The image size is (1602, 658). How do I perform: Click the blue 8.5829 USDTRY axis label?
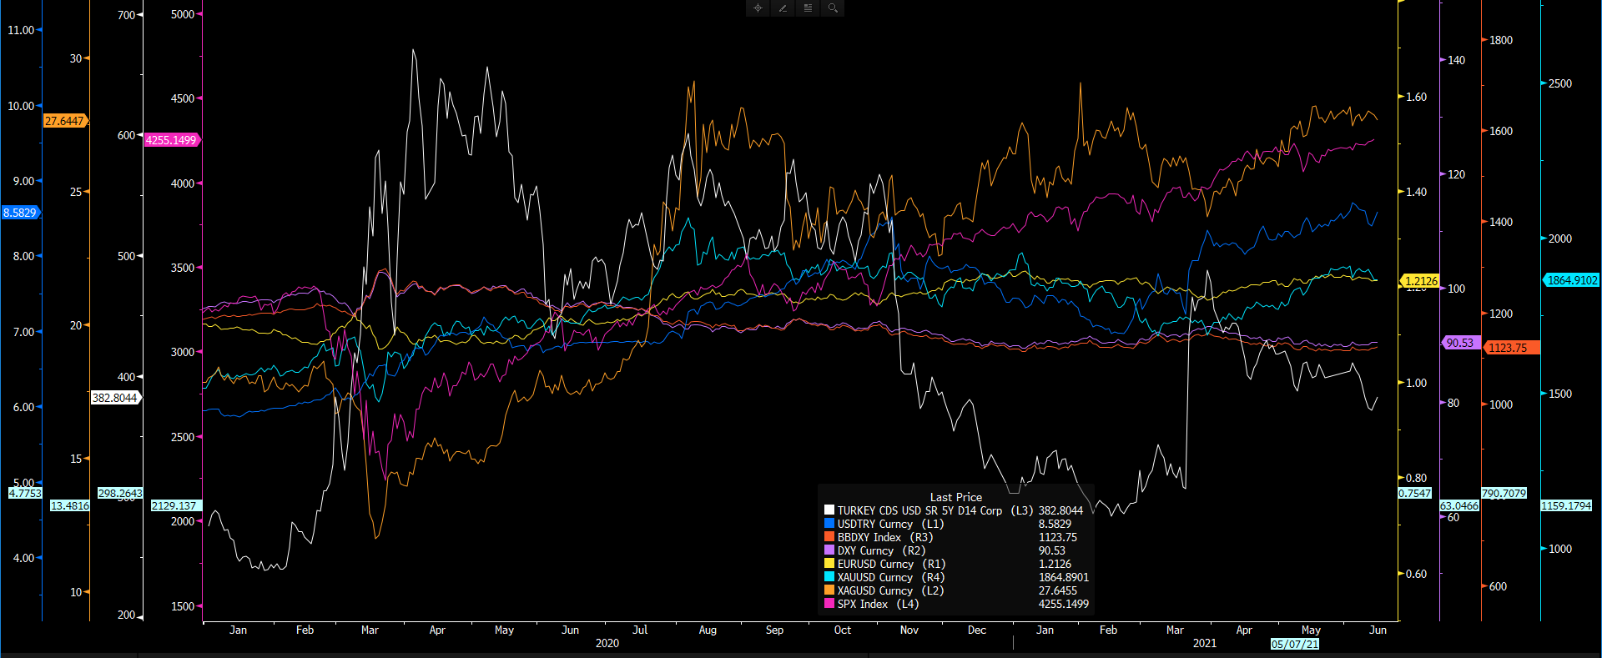click(20, 213)
